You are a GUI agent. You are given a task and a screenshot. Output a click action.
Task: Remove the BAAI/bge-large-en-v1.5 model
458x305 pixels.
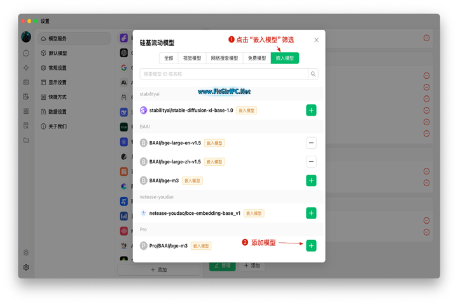pos(311,143)
